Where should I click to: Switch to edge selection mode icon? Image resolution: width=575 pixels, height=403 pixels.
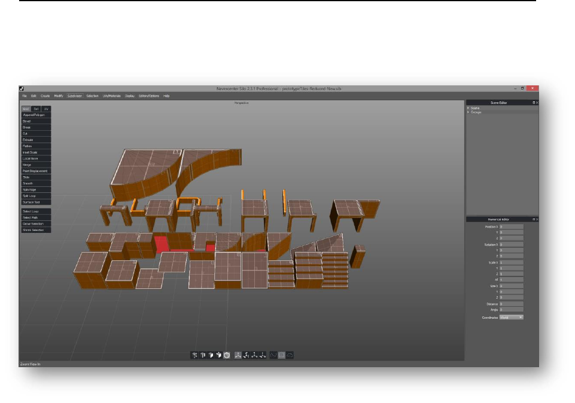[203, 355]
